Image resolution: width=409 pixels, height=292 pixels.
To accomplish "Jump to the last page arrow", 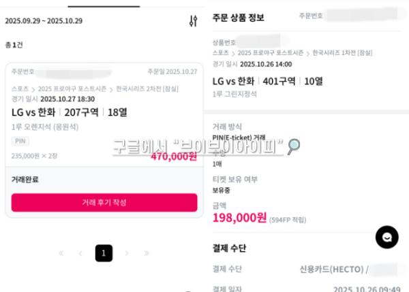I will pos(147,253).
